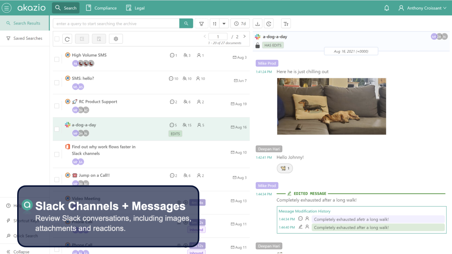Click the download export icon
Image resolution: width=452 pixels, height=254 pixels.
pyautogui.click(x=258, y=23)
